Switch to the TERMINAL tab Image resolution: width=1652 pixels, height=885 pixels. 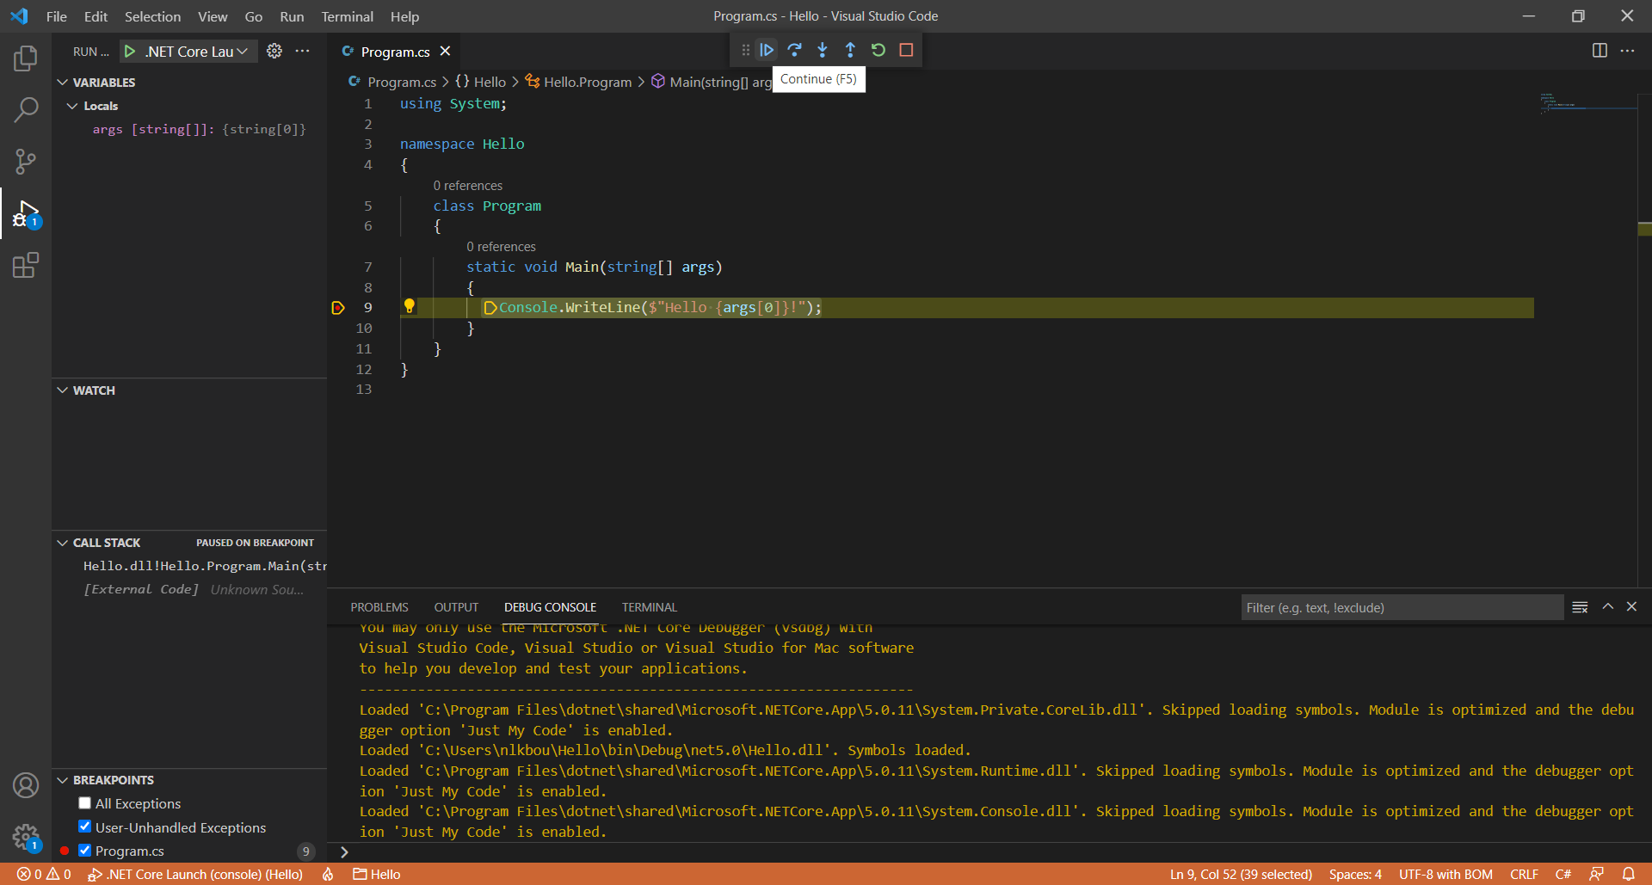[649, 607]
